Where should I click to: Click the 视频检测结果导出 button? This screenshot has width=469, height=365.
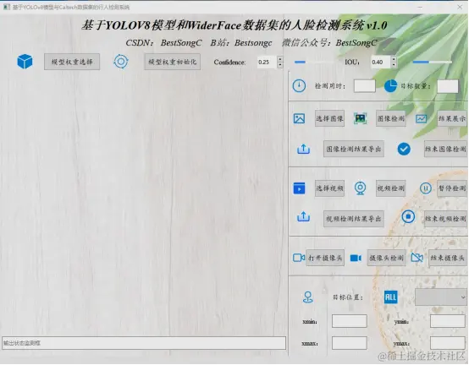354,219
